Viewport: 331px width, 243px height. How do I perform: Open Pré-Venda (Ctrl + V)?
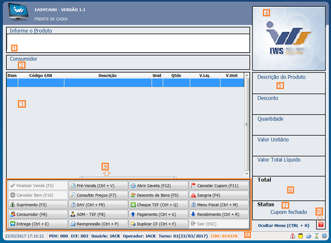coord(98,186)
